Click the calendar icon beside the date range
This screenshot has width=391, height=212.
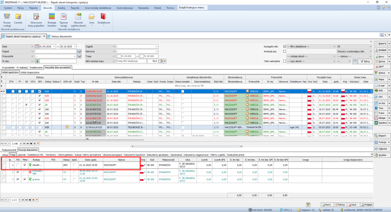point(37,46)
